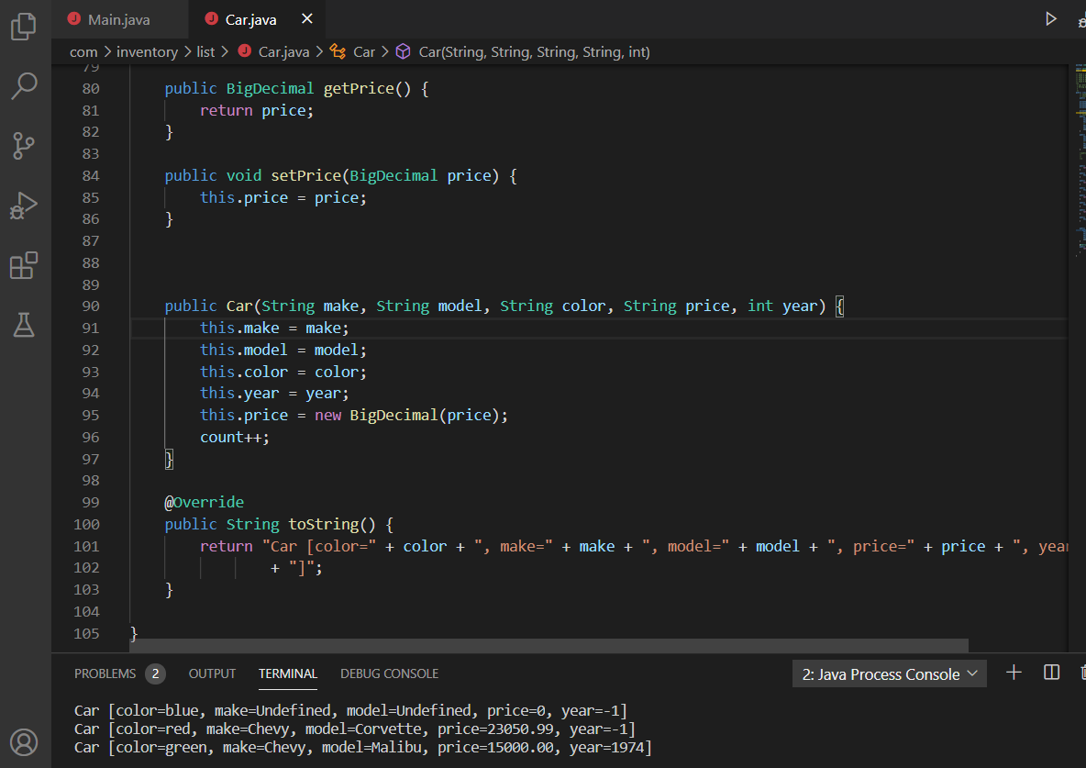Screen dimensions: 1086x768
Task: Split the terminal panel
Action: click(1052, 673)
